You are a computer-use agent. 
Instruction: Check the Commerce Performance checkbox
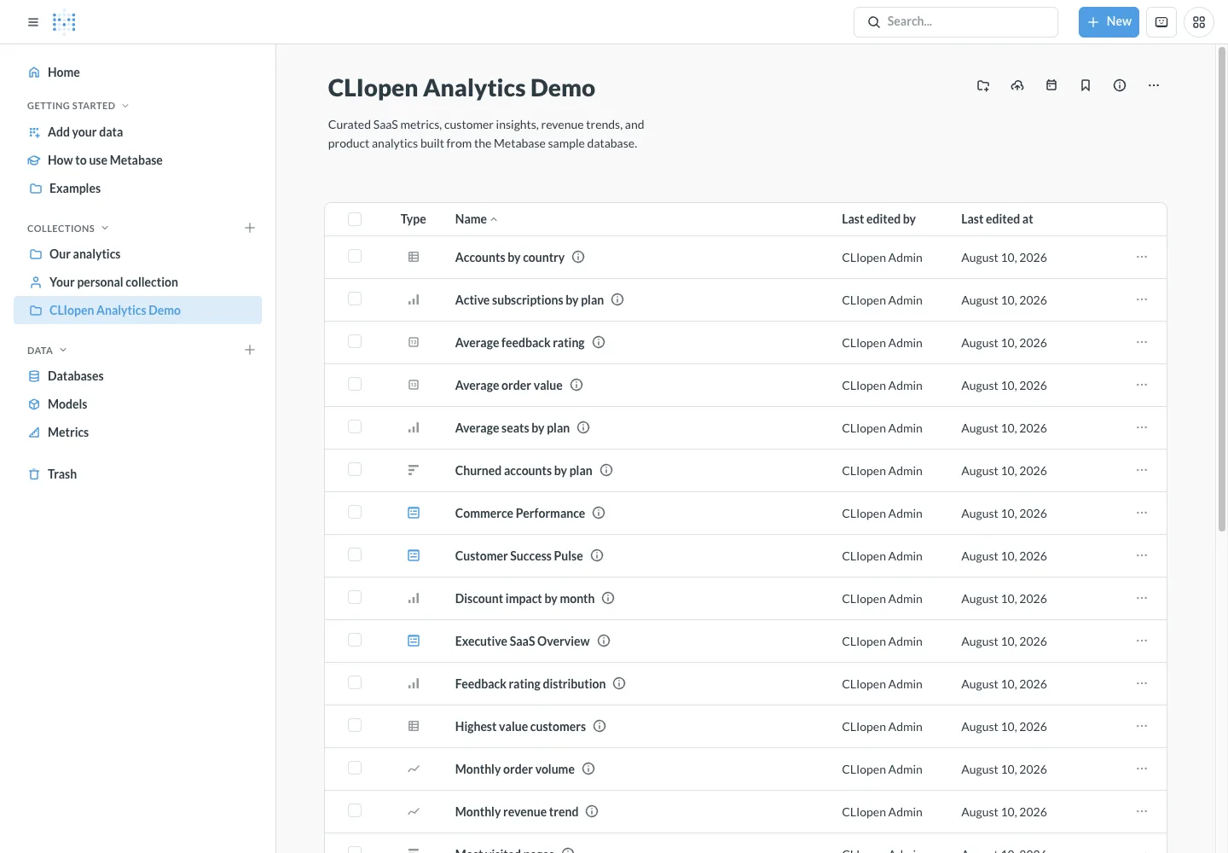[355, 512]
